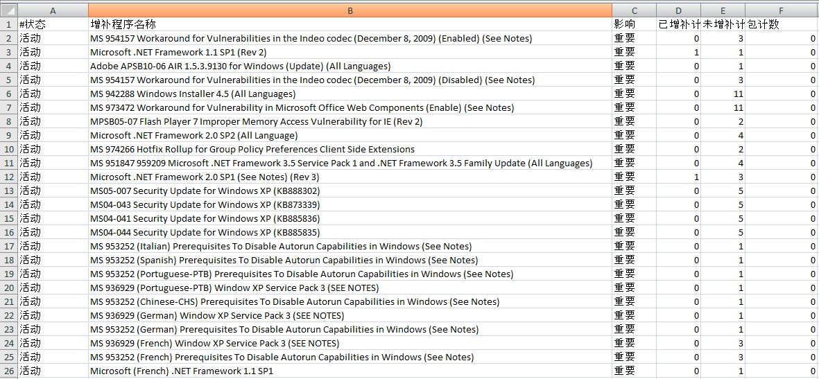Select 'MS04-043 Security Update (KB873339)' cell

point(350,204)
